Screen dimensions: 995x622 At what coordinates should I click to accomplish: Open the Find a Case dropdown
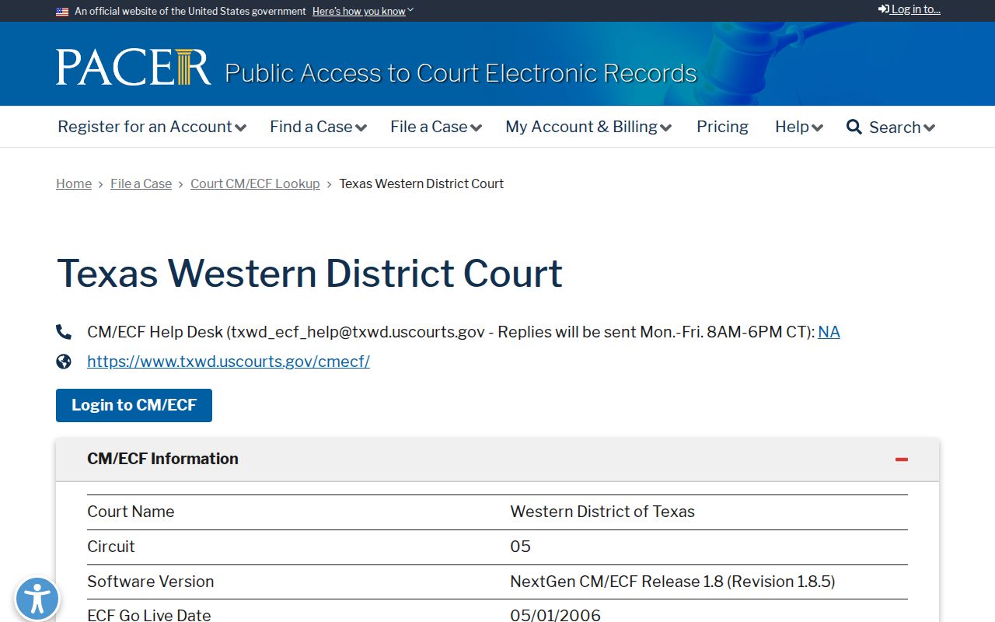pos(318,127)
